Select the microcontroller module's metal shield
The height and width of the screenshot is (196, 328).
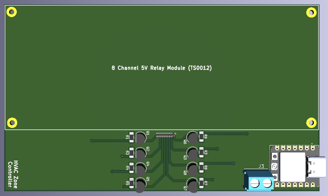click(292, 167)
